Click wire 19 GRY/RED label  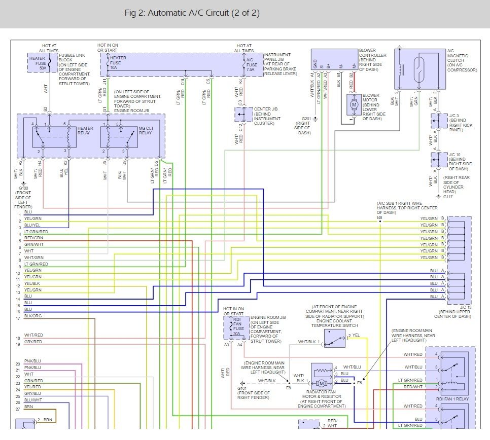[33, 342]
